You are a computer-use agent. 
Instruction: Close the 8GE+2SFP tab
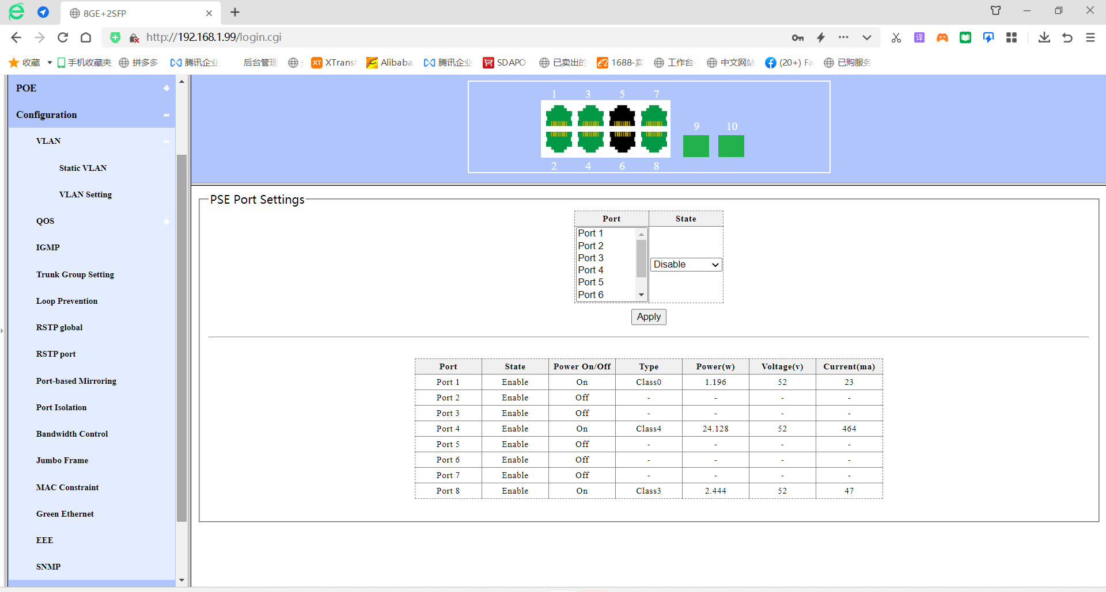tap(209, 13)
